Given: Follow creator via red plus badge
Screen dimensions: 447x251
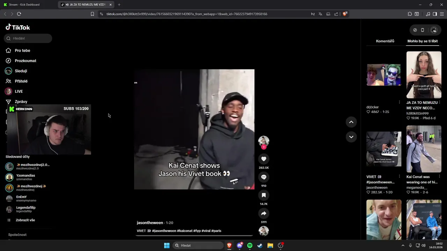Looking at the screenshot, I should click(264, 147).
